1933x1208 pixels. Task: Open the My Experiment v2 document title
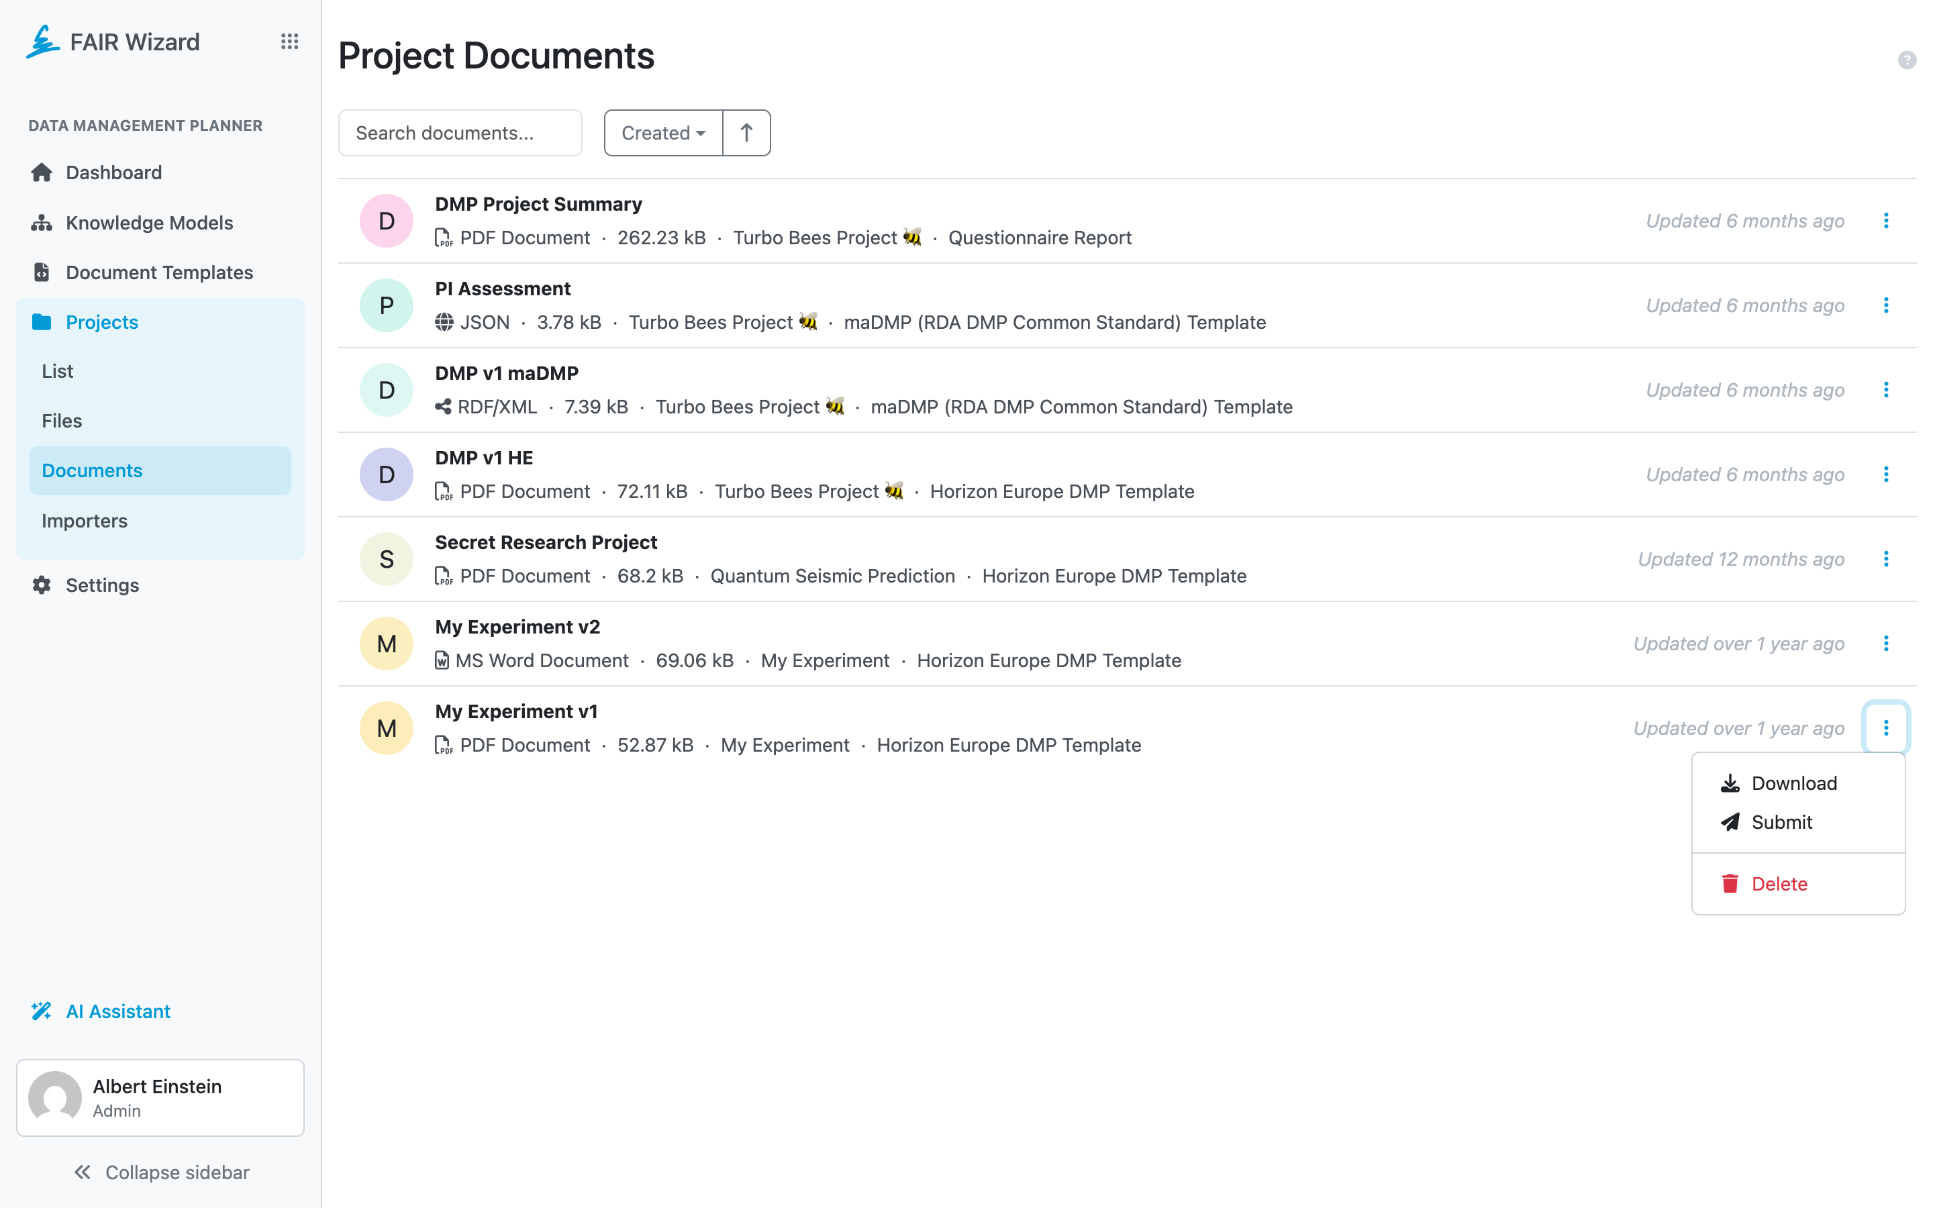pos(517,627)
